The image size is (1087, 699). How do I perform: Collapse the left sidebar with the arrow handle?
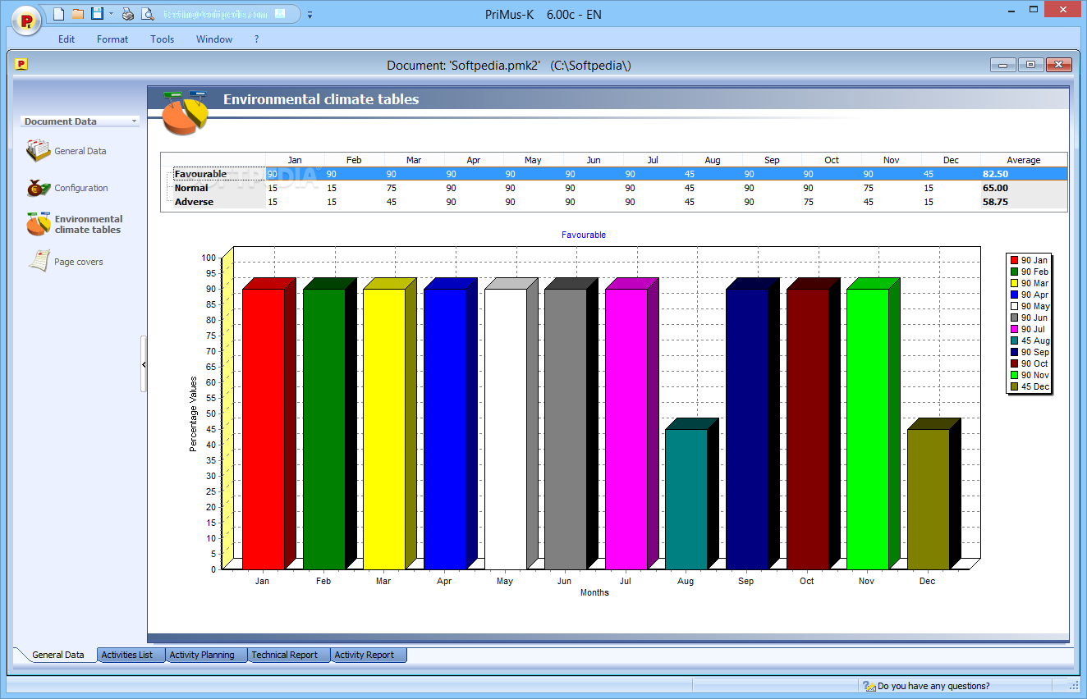(x=144, y=363)
